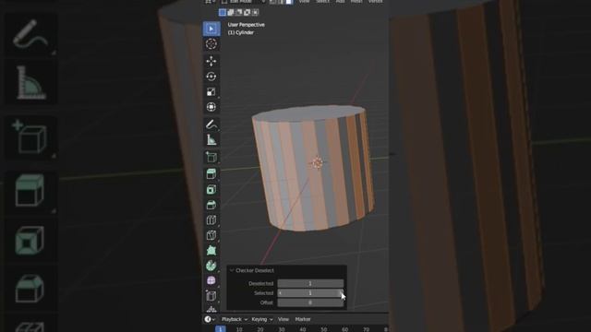Open the timeline Marker menu

click(303, 319)
